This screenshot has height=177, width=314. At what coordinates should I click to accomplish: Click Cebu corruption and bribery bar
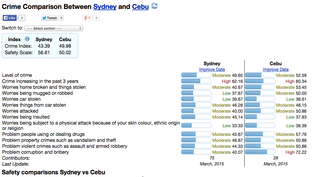point(260,152)
